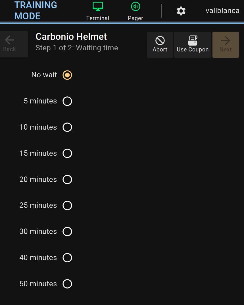Viewport: 244px width, 305px height.
Task: Choose the 10 minutes radio button
Action: 67,127
